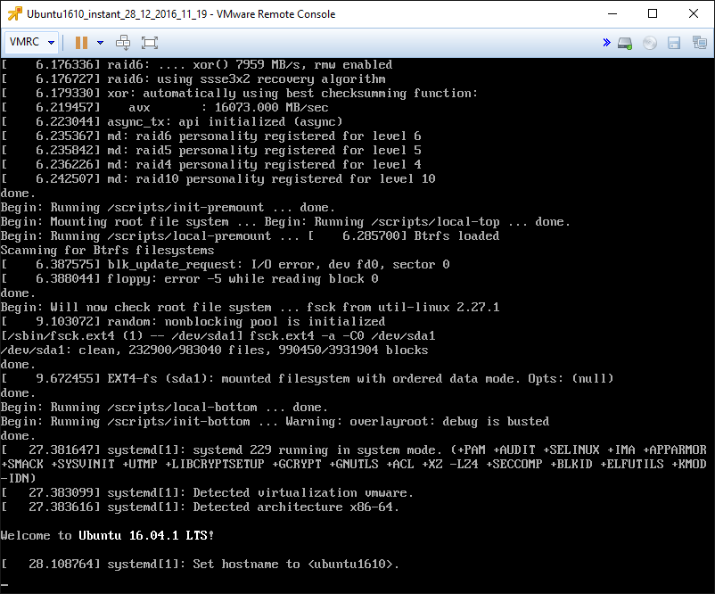
Task: Open the VMRC dropdown menu
Action: point(31,43)
